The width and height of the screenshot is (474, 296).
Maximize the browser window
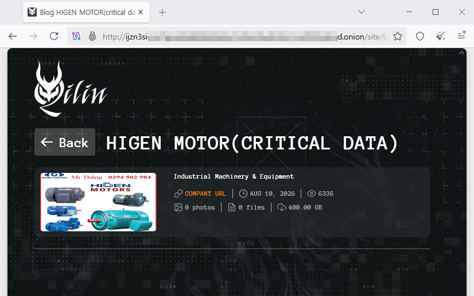pos(436,12)
